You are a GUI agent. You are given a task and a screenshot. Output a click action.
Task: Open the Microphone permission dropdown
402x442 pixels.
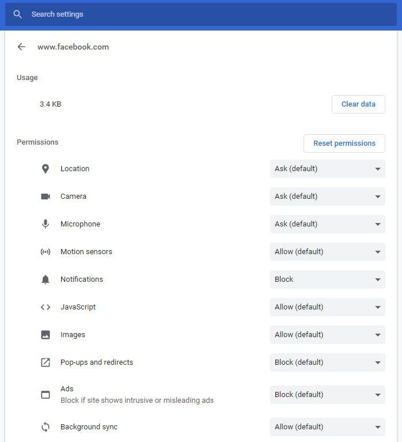tap(327, 224)
